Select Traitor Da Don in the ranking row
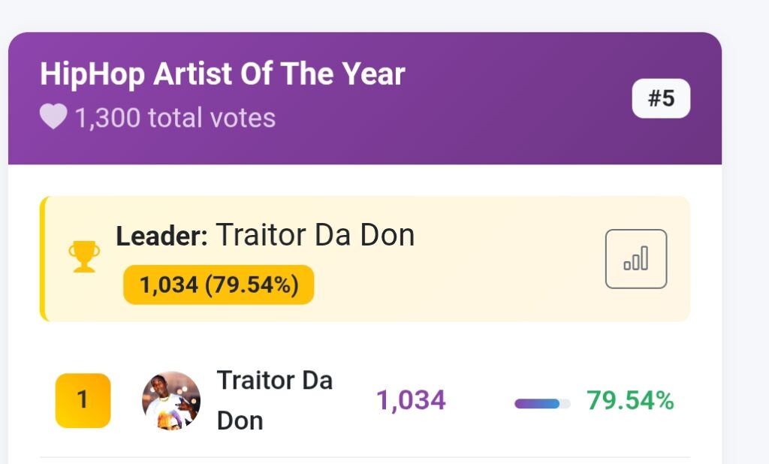Viewport: 769px width, 464px height. pyautogui.click(x=274, y=400)
